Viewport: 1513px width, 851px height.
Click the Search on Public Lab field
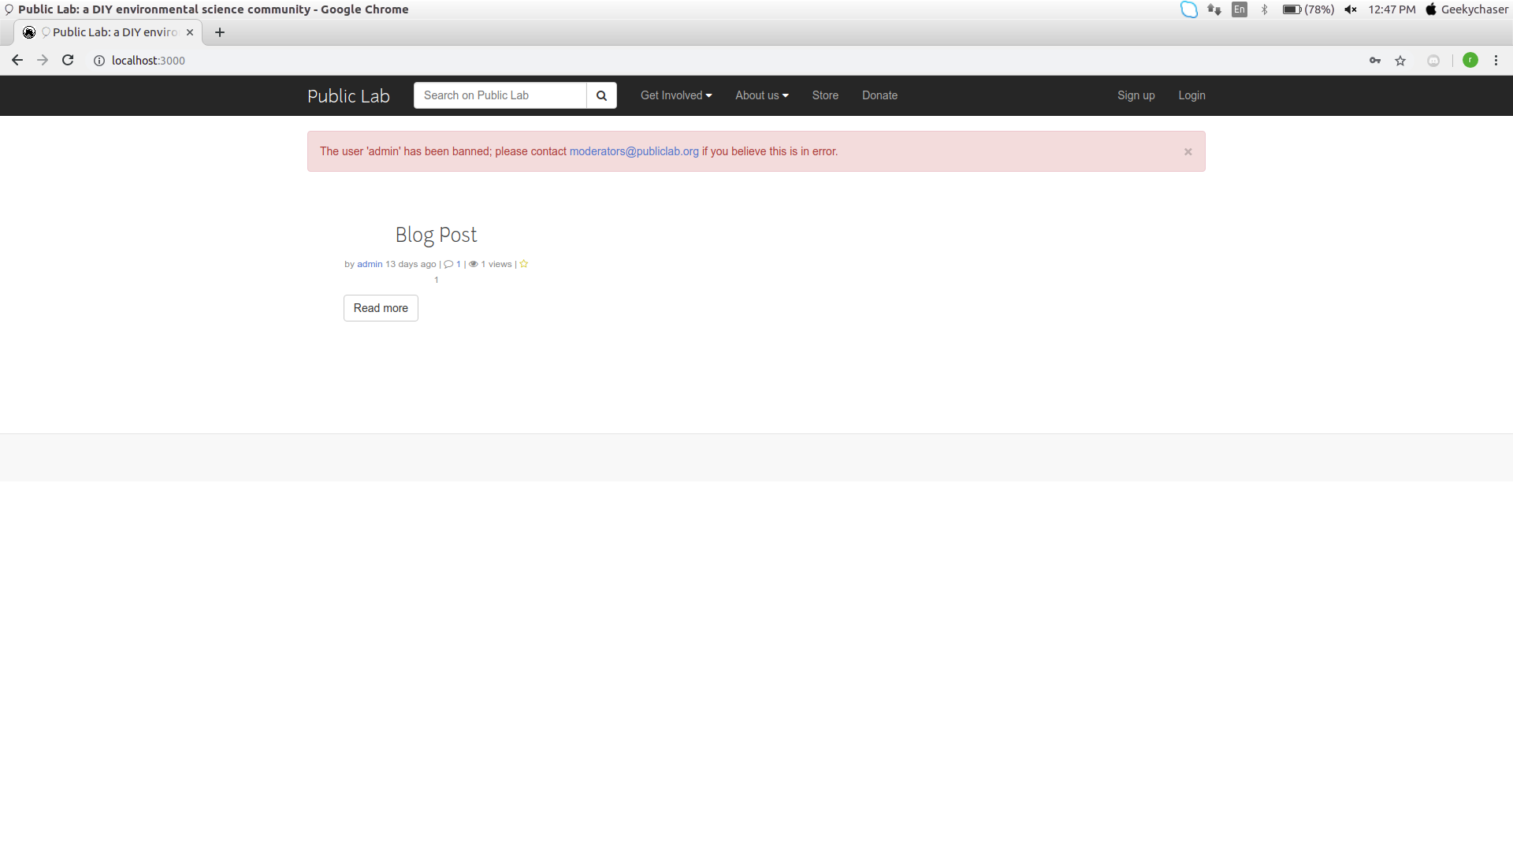pyautogui.click(x=500, y=95)
